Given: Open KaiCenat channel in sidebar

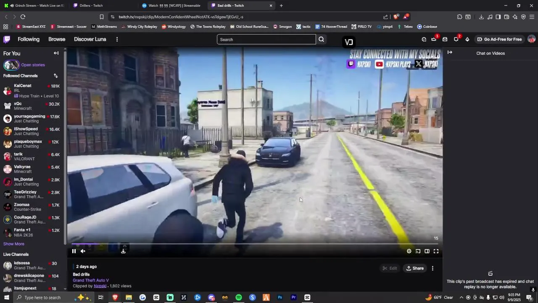Looking at the screenshot, I should click(x=32, y=90).
